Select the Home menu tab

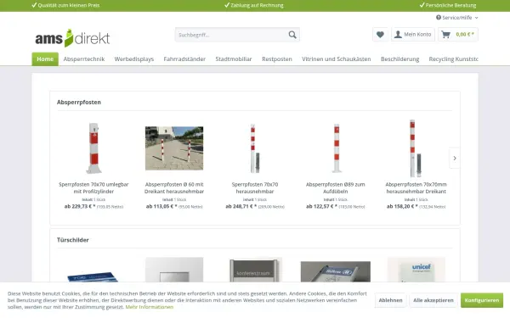[x=45, y=59]
